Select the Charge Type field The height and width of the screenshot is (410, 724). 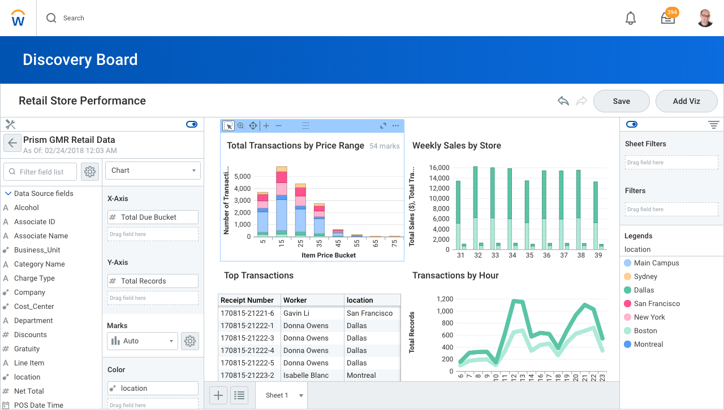pyautogui.click(x=35, y=278)
